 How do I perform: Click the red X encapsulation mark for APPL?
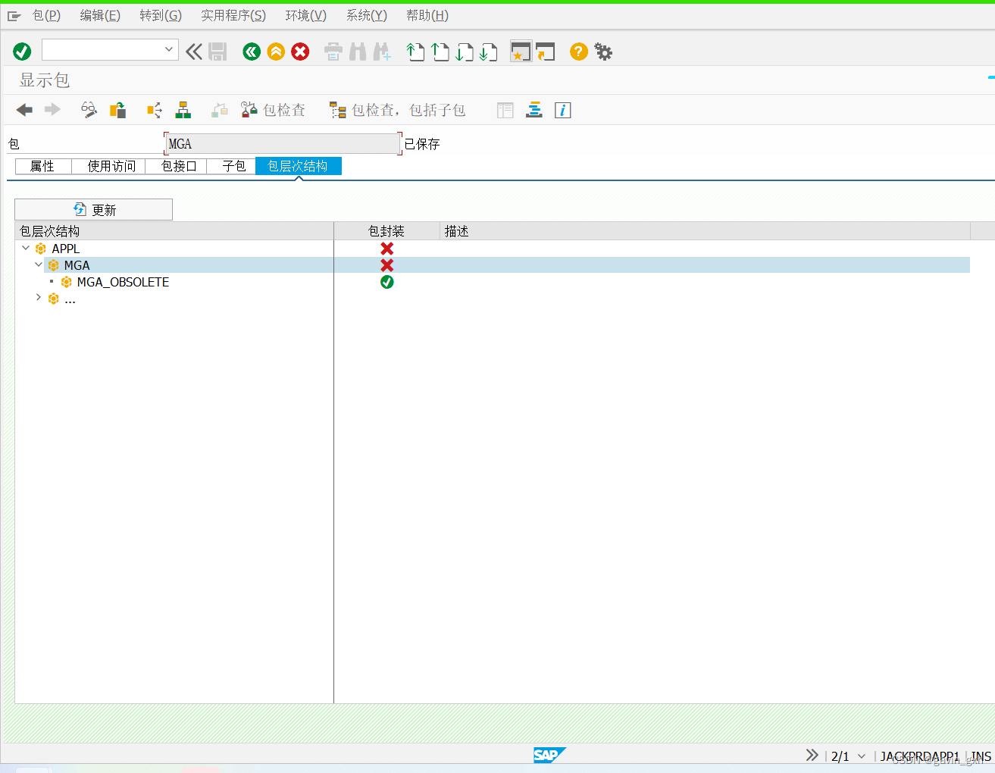pos(387,249)
